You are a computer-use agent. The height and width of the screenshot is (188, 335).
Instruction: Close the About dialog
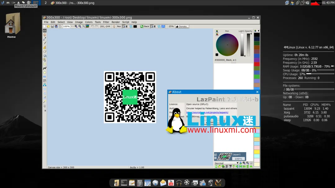coord(257,92)
